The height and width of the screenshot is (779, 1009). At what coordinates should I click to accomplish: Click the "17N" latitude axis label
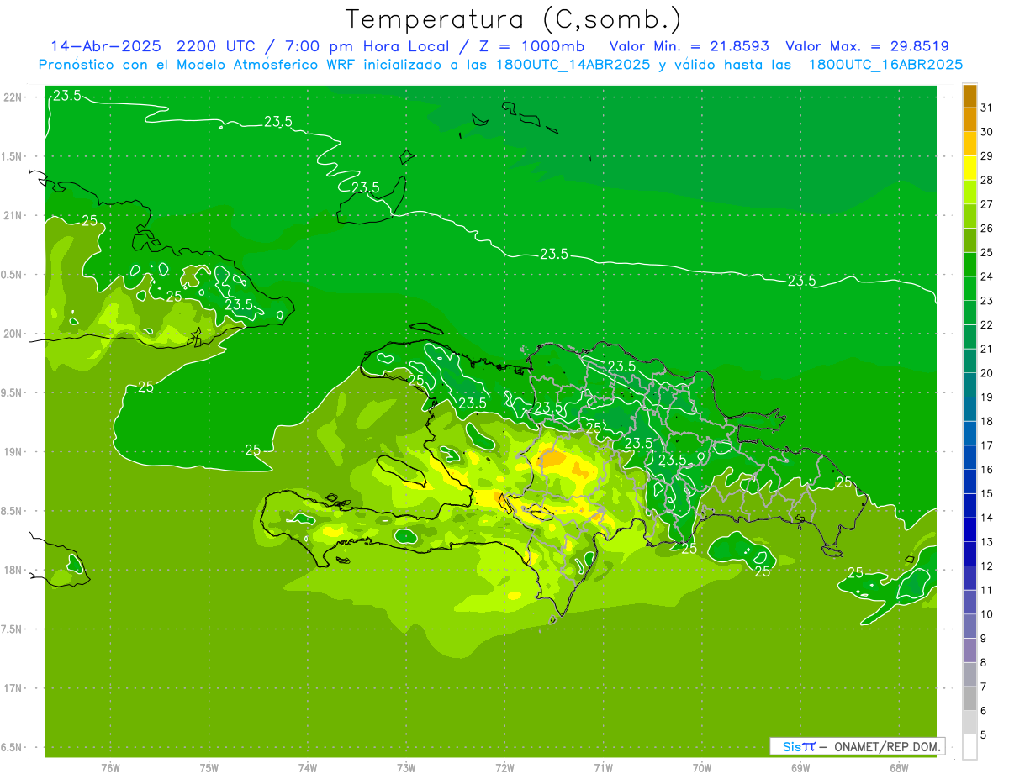tap(13, 688)
